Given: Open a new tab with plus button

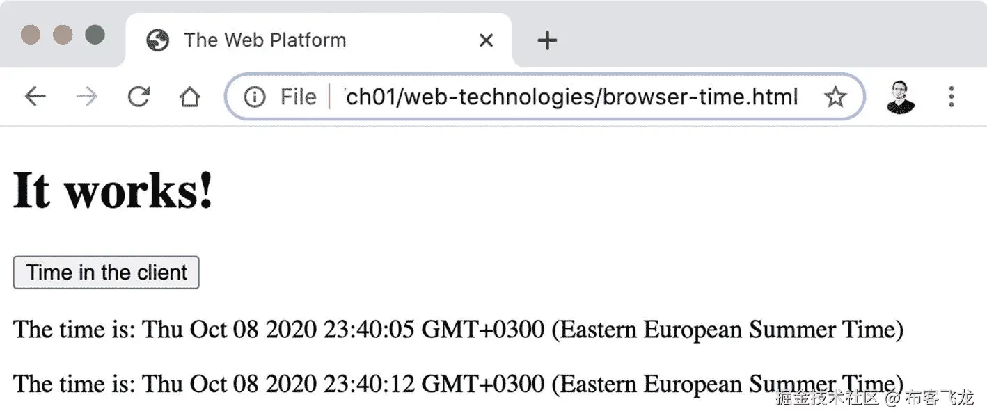Looking at the screenshot, I should point(548,40).
